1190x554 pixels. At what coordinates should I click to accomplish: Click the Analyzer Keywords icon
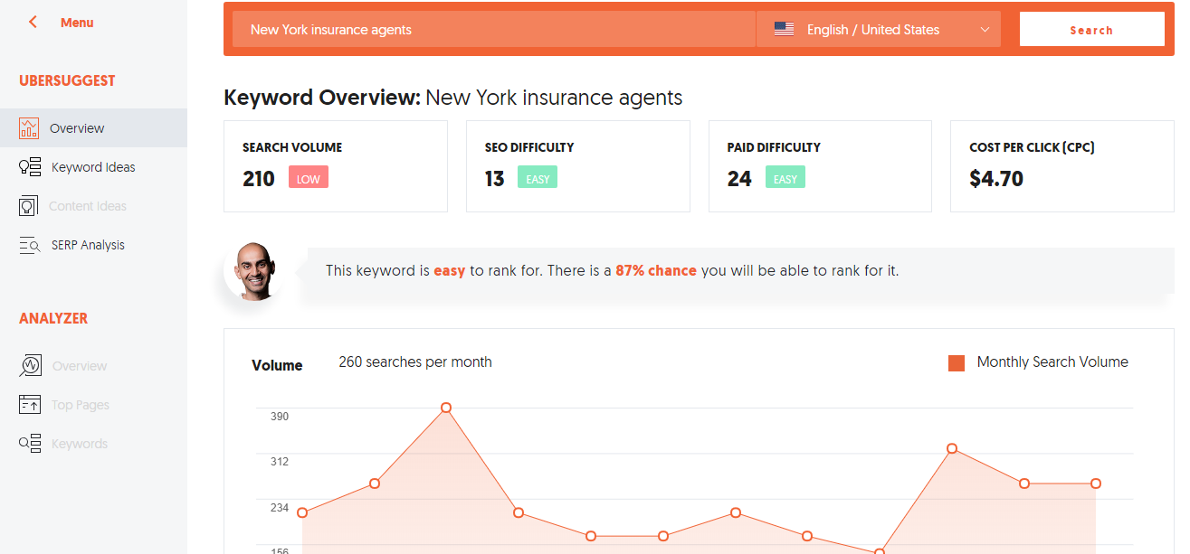(29, 444)
